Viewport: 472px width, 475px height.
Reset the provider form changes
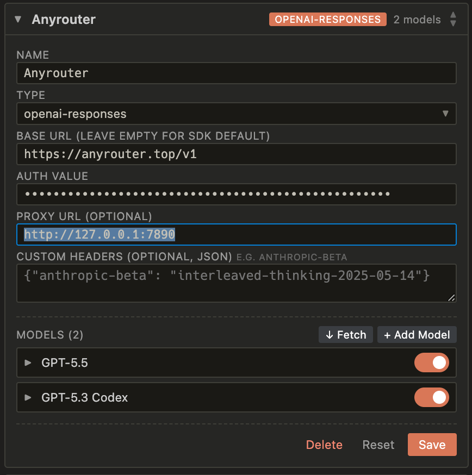point(378,445)
